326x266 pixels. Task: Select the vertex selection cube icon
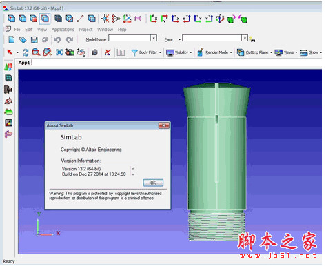click(11, 19)
